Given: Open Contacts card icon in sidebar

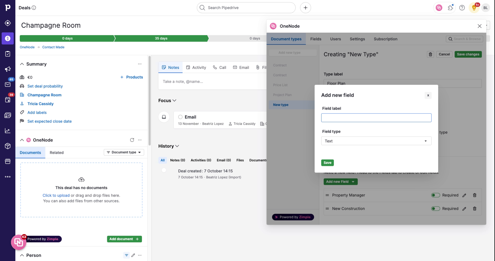Looking at the screenshot, I should (8, 115).
